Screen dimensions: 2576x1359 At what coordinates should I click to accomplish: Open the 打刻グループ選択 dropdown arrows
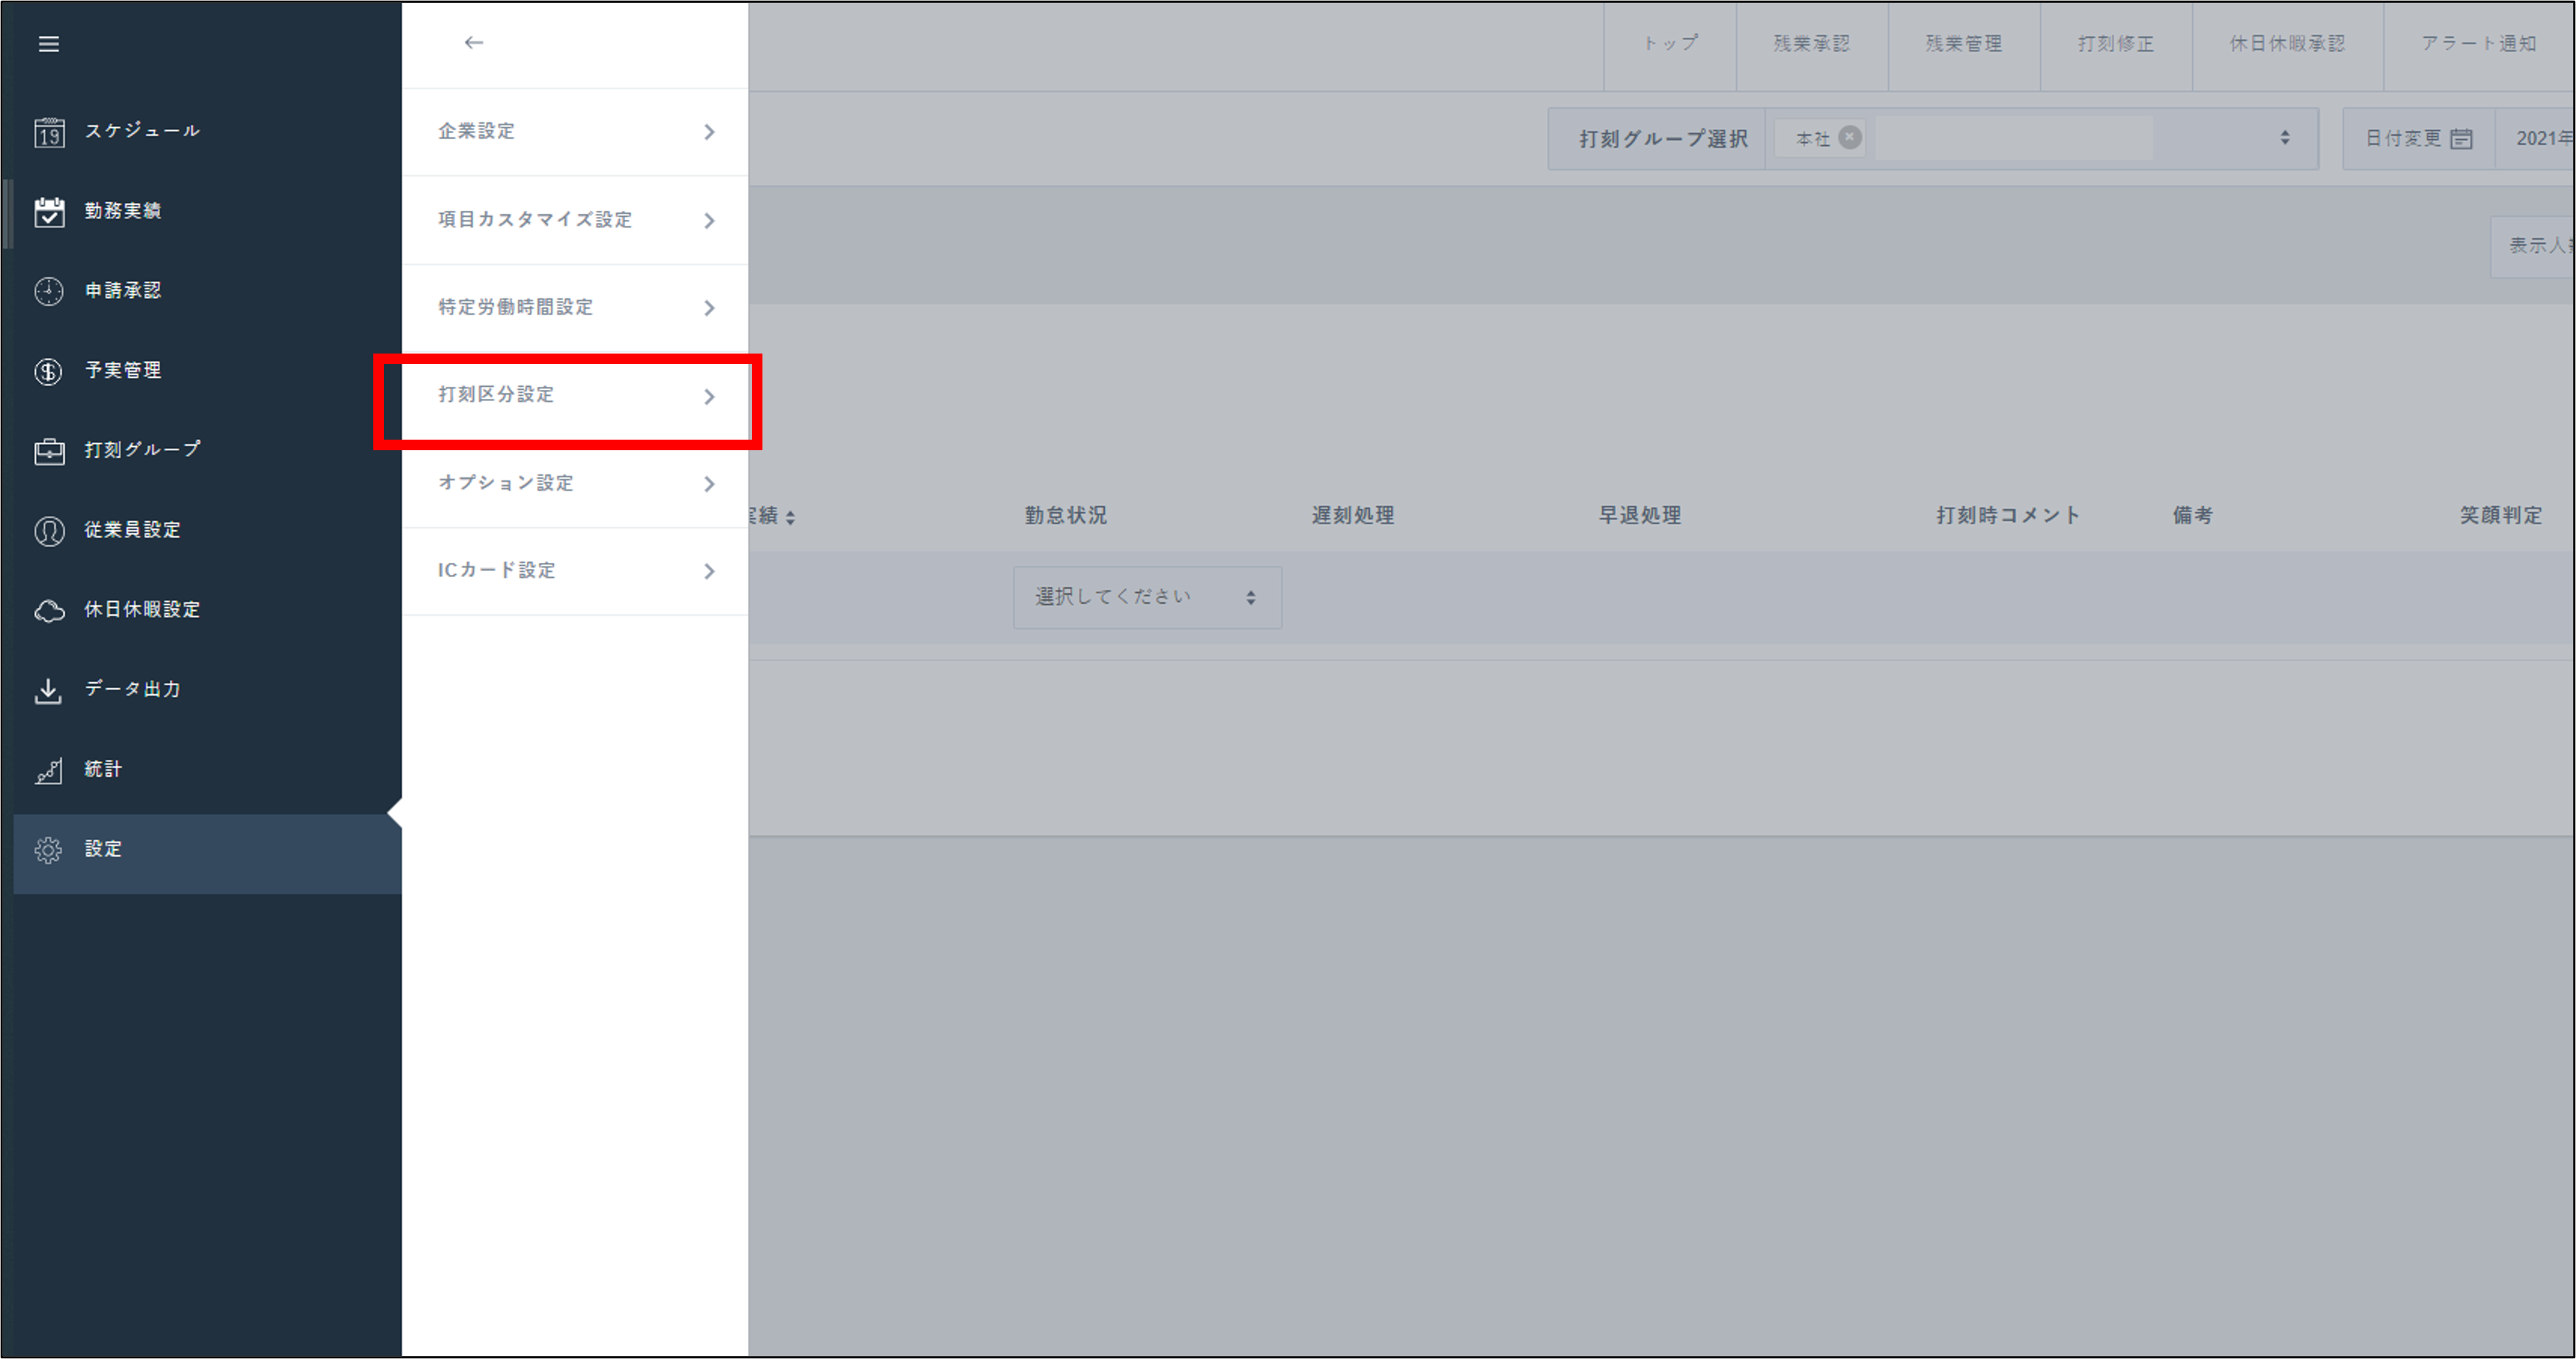[2284, 138]
